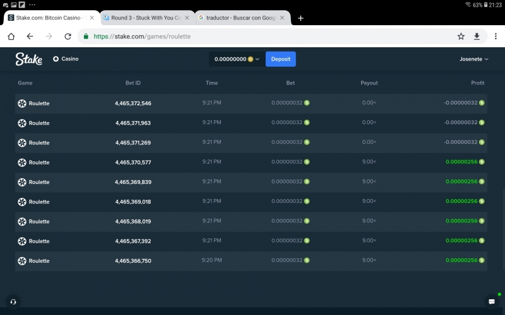The image size is (505, 315).
Task: Click Roulette icon in row 4,465,369,839
Action: [x=22, y=182]
